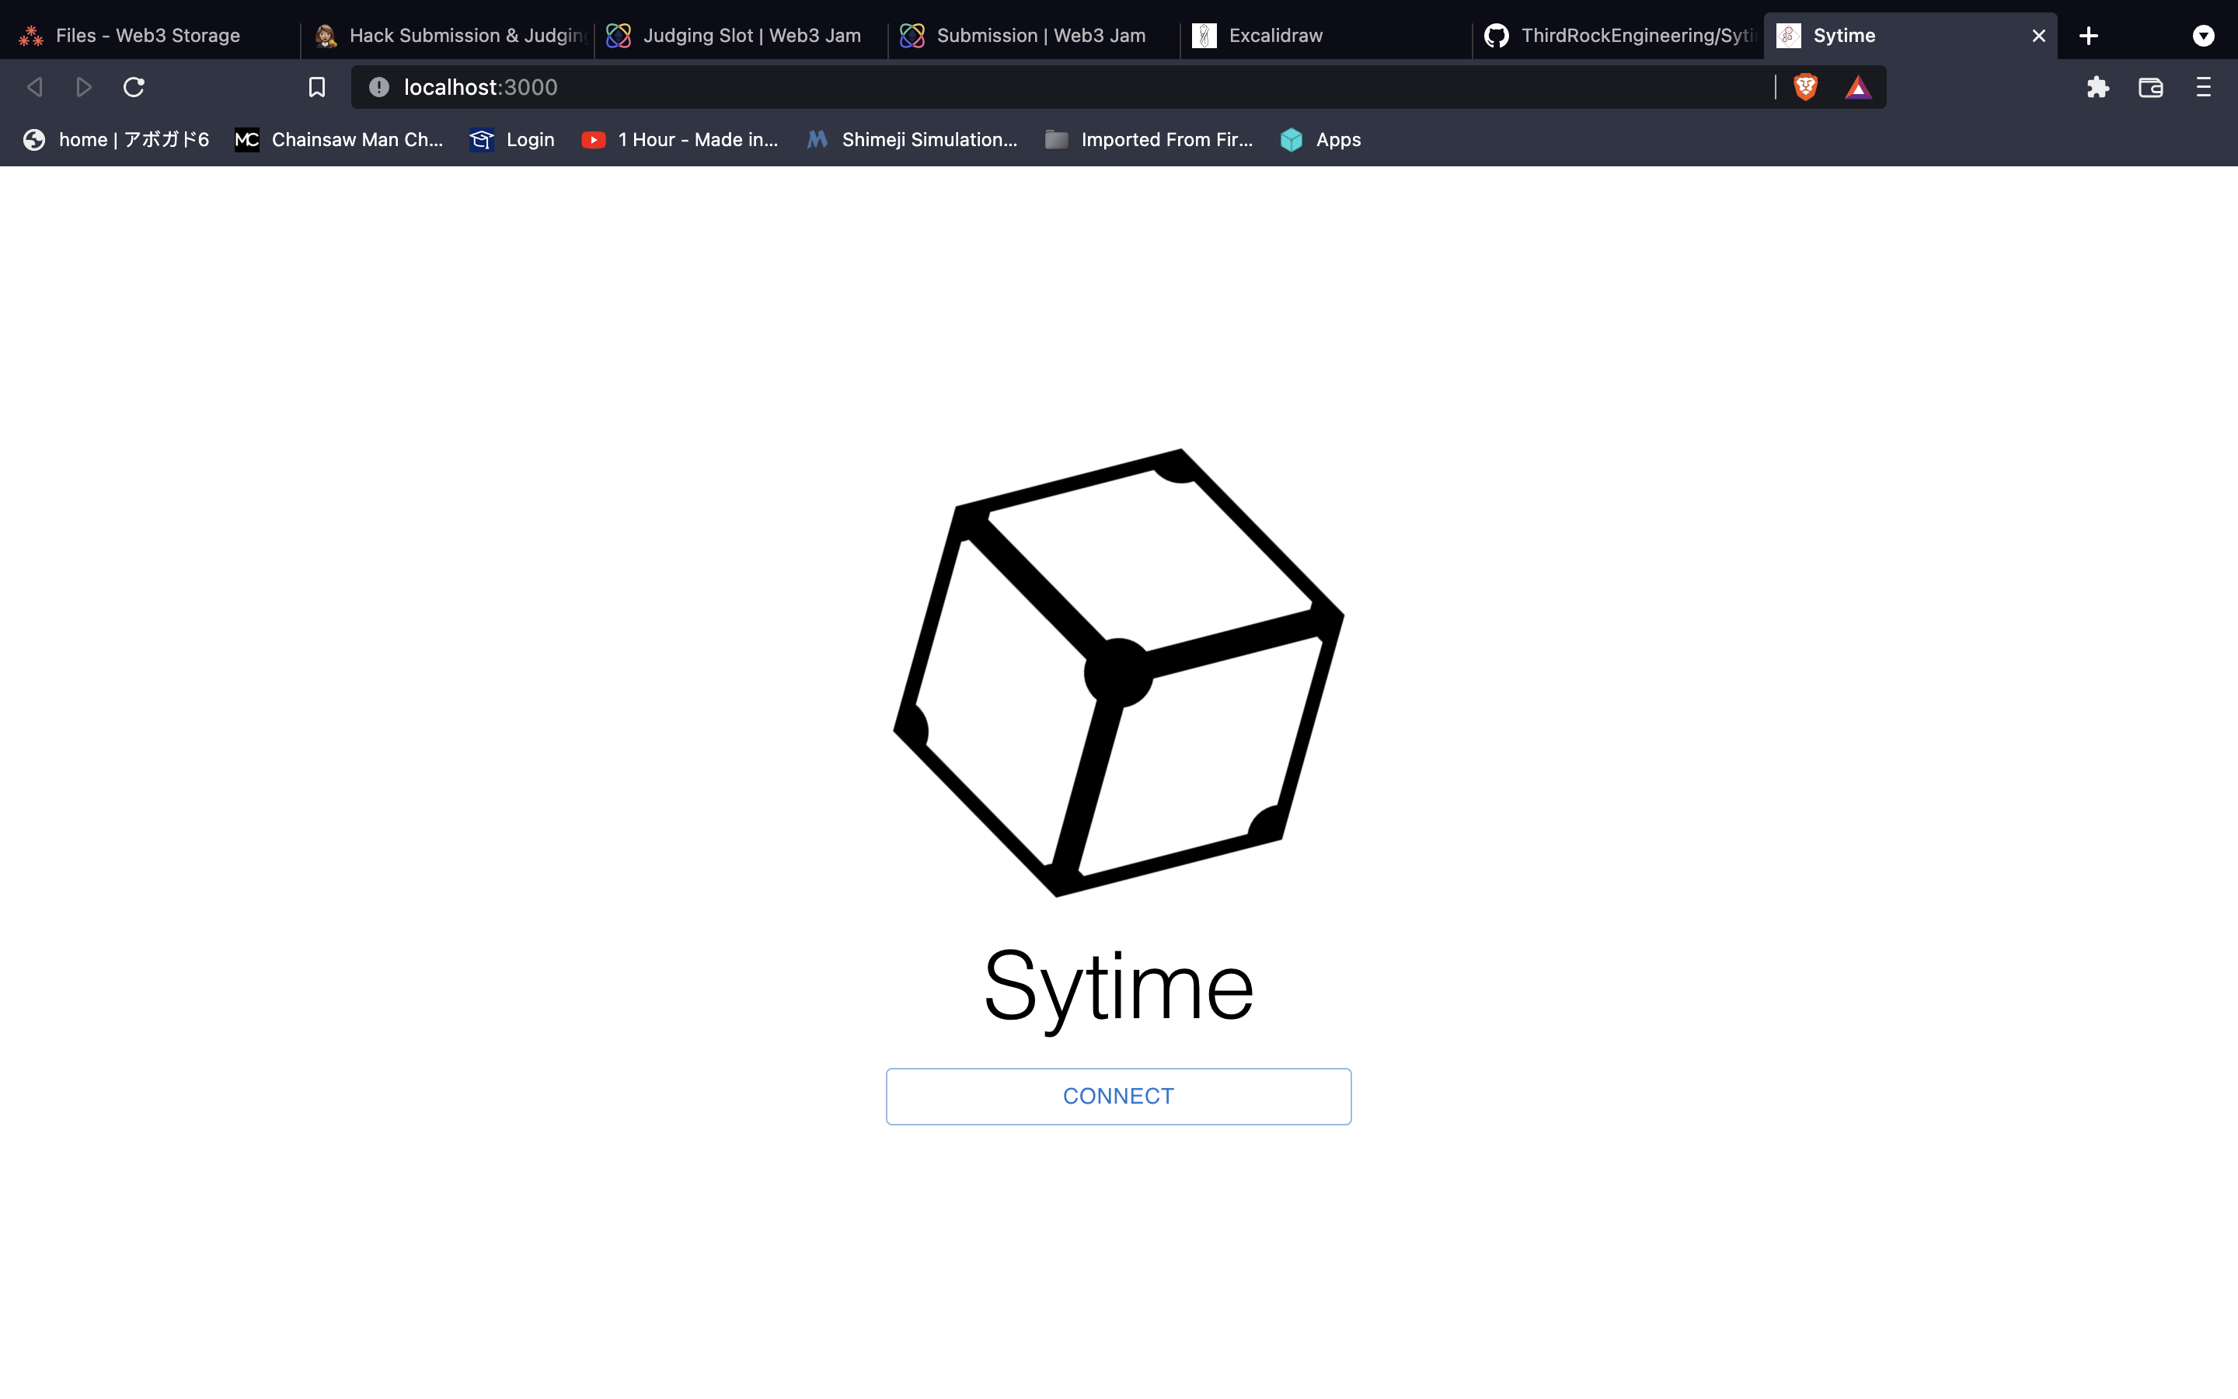This screenshot has height=1399, width=2238.
Task: Click the back navigation arrow button
Action: (34, 85)
